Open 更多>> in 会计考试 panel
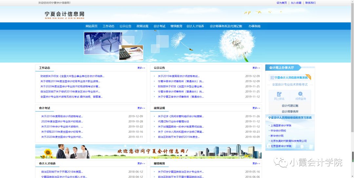The image size is (354, 178). click(141, 108)
